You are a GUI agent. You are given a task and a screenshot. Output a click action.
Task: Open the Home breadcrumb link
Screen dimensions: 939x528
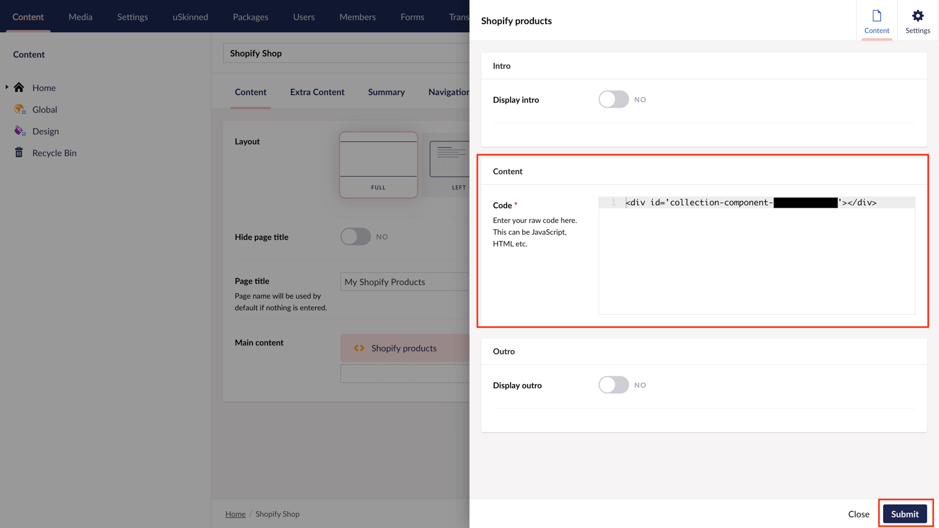coord(235,513)
